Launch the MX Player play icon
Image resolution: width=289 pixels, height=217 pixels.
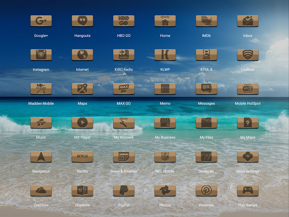point(82,122)
